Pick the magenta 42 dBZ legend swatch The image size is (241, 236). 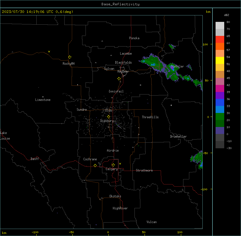point(220,88)
